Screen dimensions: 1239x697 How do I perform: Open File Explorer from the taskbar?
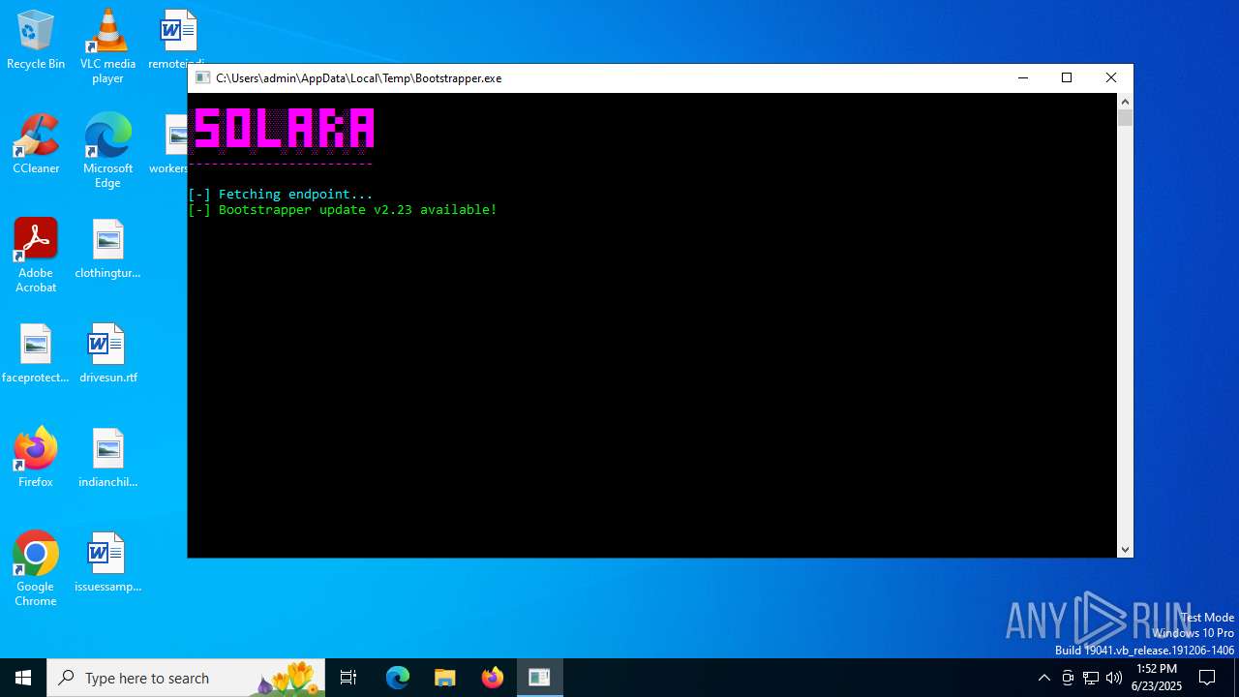click(445, 678)
